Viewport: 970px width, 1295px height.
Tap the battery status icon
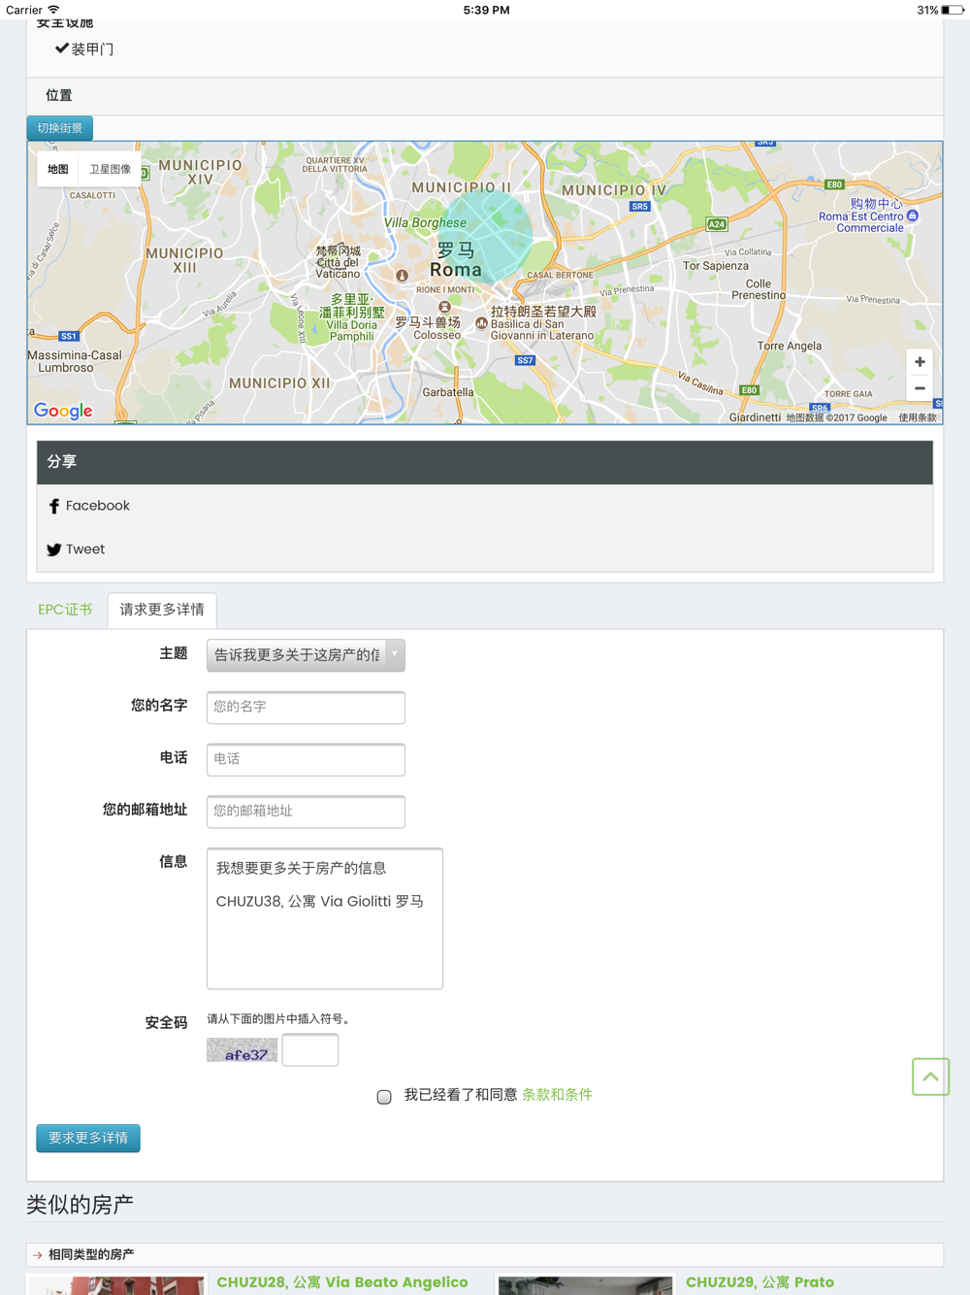[x=952, y=10]
